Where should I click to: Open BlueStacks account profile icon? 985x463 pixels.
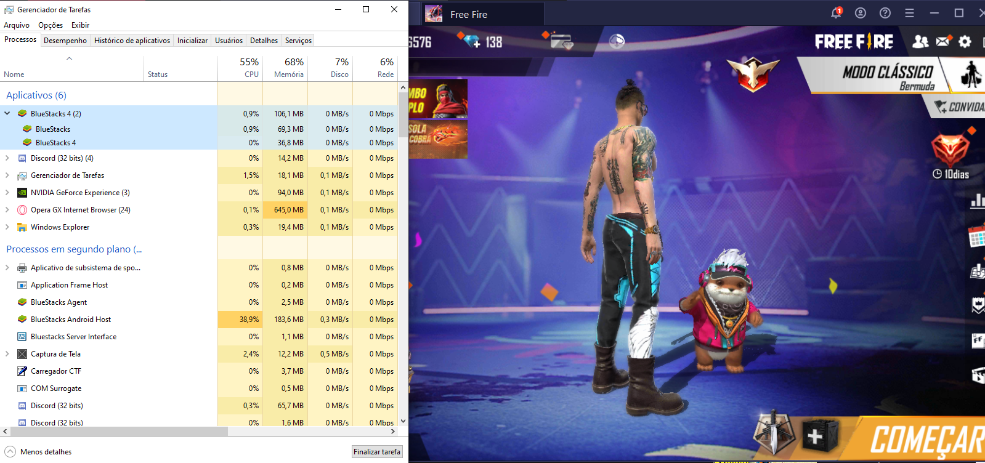pyautogui.click(x=861, y=13)
